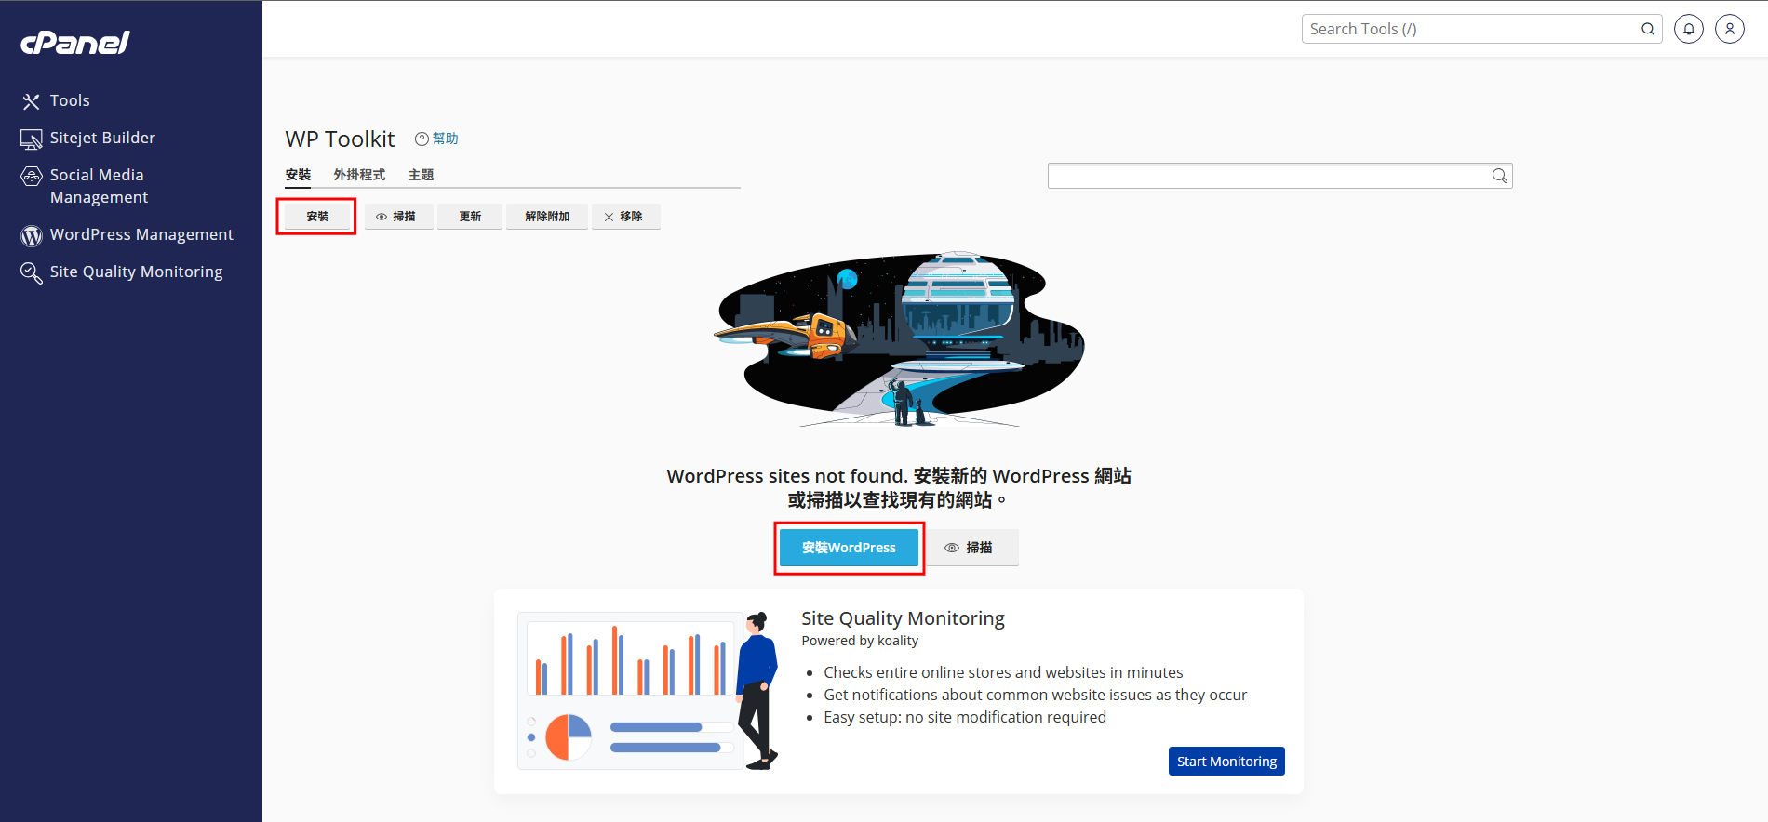Click the X icon on 移除 button
1768x822 pixels.
609,217
